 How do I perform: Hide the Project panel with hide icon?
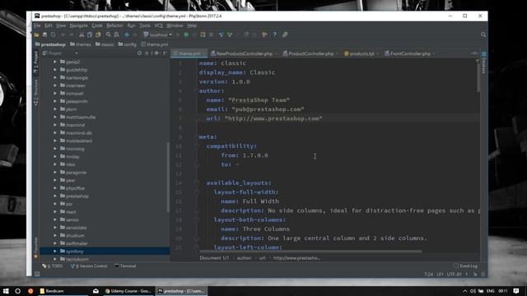[x=165, y=53]
